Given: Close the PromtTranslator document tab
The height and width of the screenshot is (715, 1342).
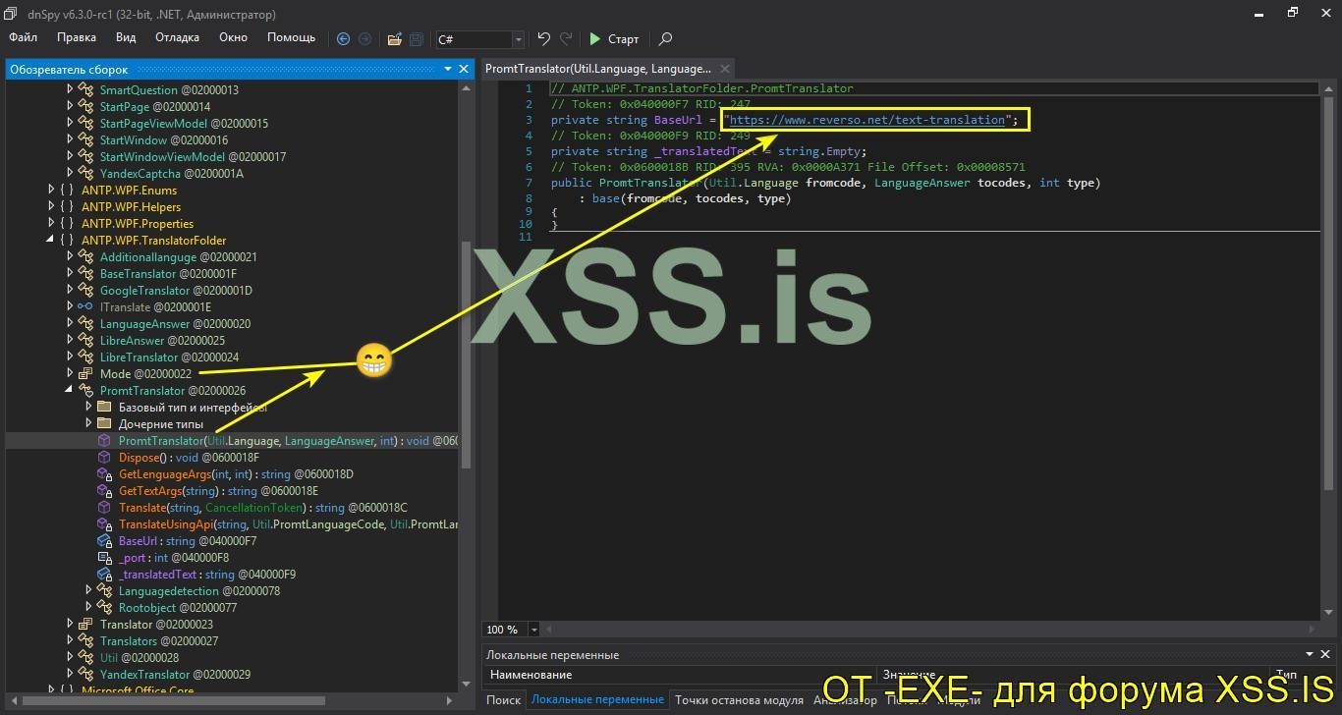Looking at the screenshot, I should click(x=725, y=69).
